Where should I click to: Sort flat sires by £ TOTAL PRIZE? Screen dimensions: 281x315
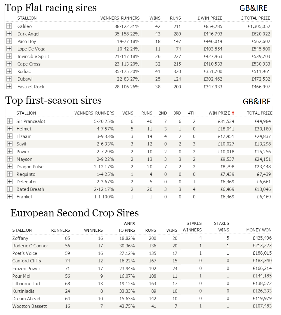[x=256, y=18]
